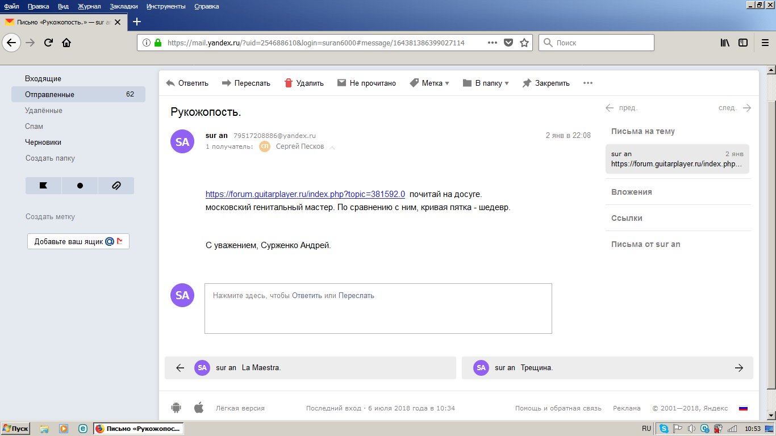
Task: Pin this message with the Закрепить pin icon
Action: pos(527,83)
